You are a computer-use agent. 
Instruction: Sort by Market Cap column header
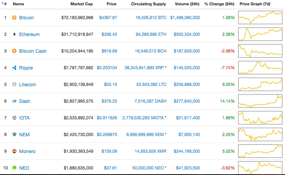(82, 4)
